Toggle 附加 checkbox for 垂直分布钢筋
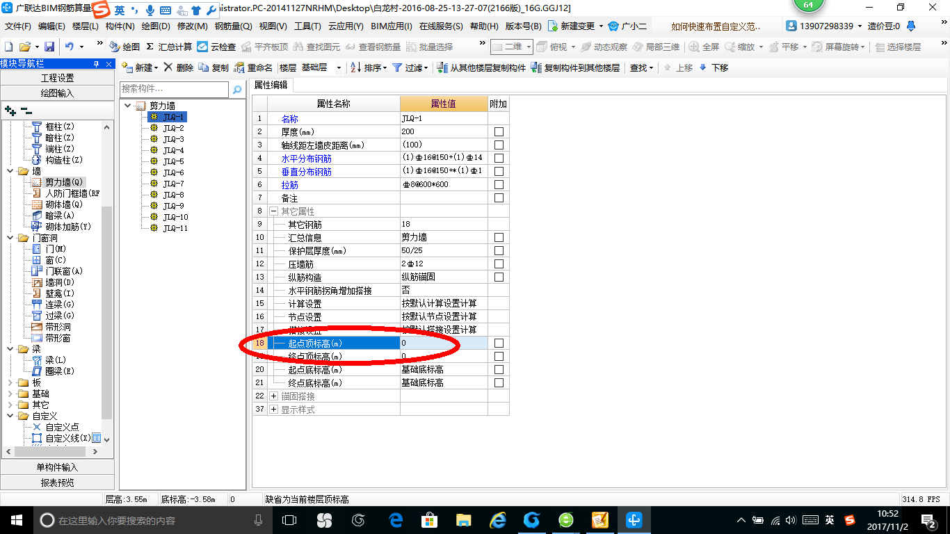Image resolution: width=950 pixels, height=534 pixels. (499, 171)
